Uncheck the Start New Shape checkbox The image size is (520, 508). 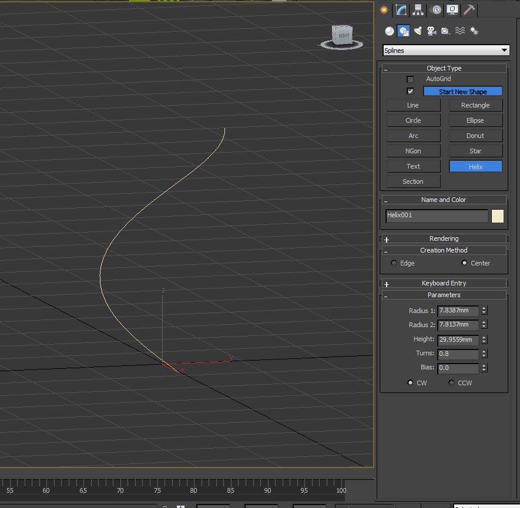pos(410,92)
